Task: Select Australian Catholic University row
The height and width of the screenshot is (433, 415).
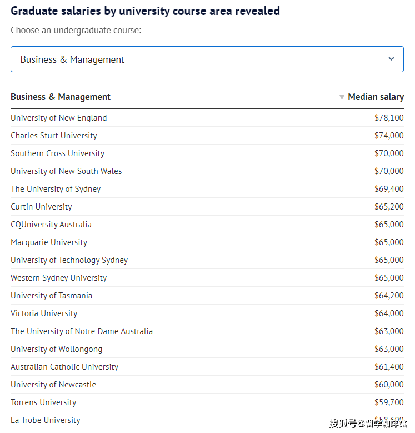Action: [x=207, y=367]
